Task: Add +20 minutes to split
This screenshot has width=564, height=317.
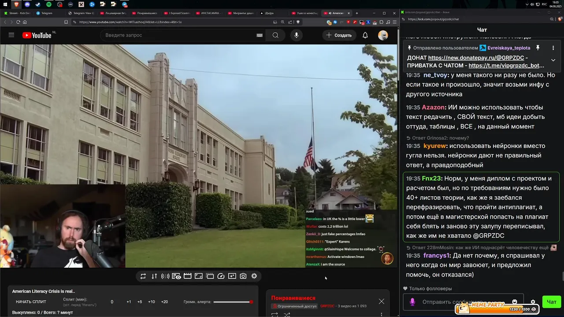Action: pos(164,302)
